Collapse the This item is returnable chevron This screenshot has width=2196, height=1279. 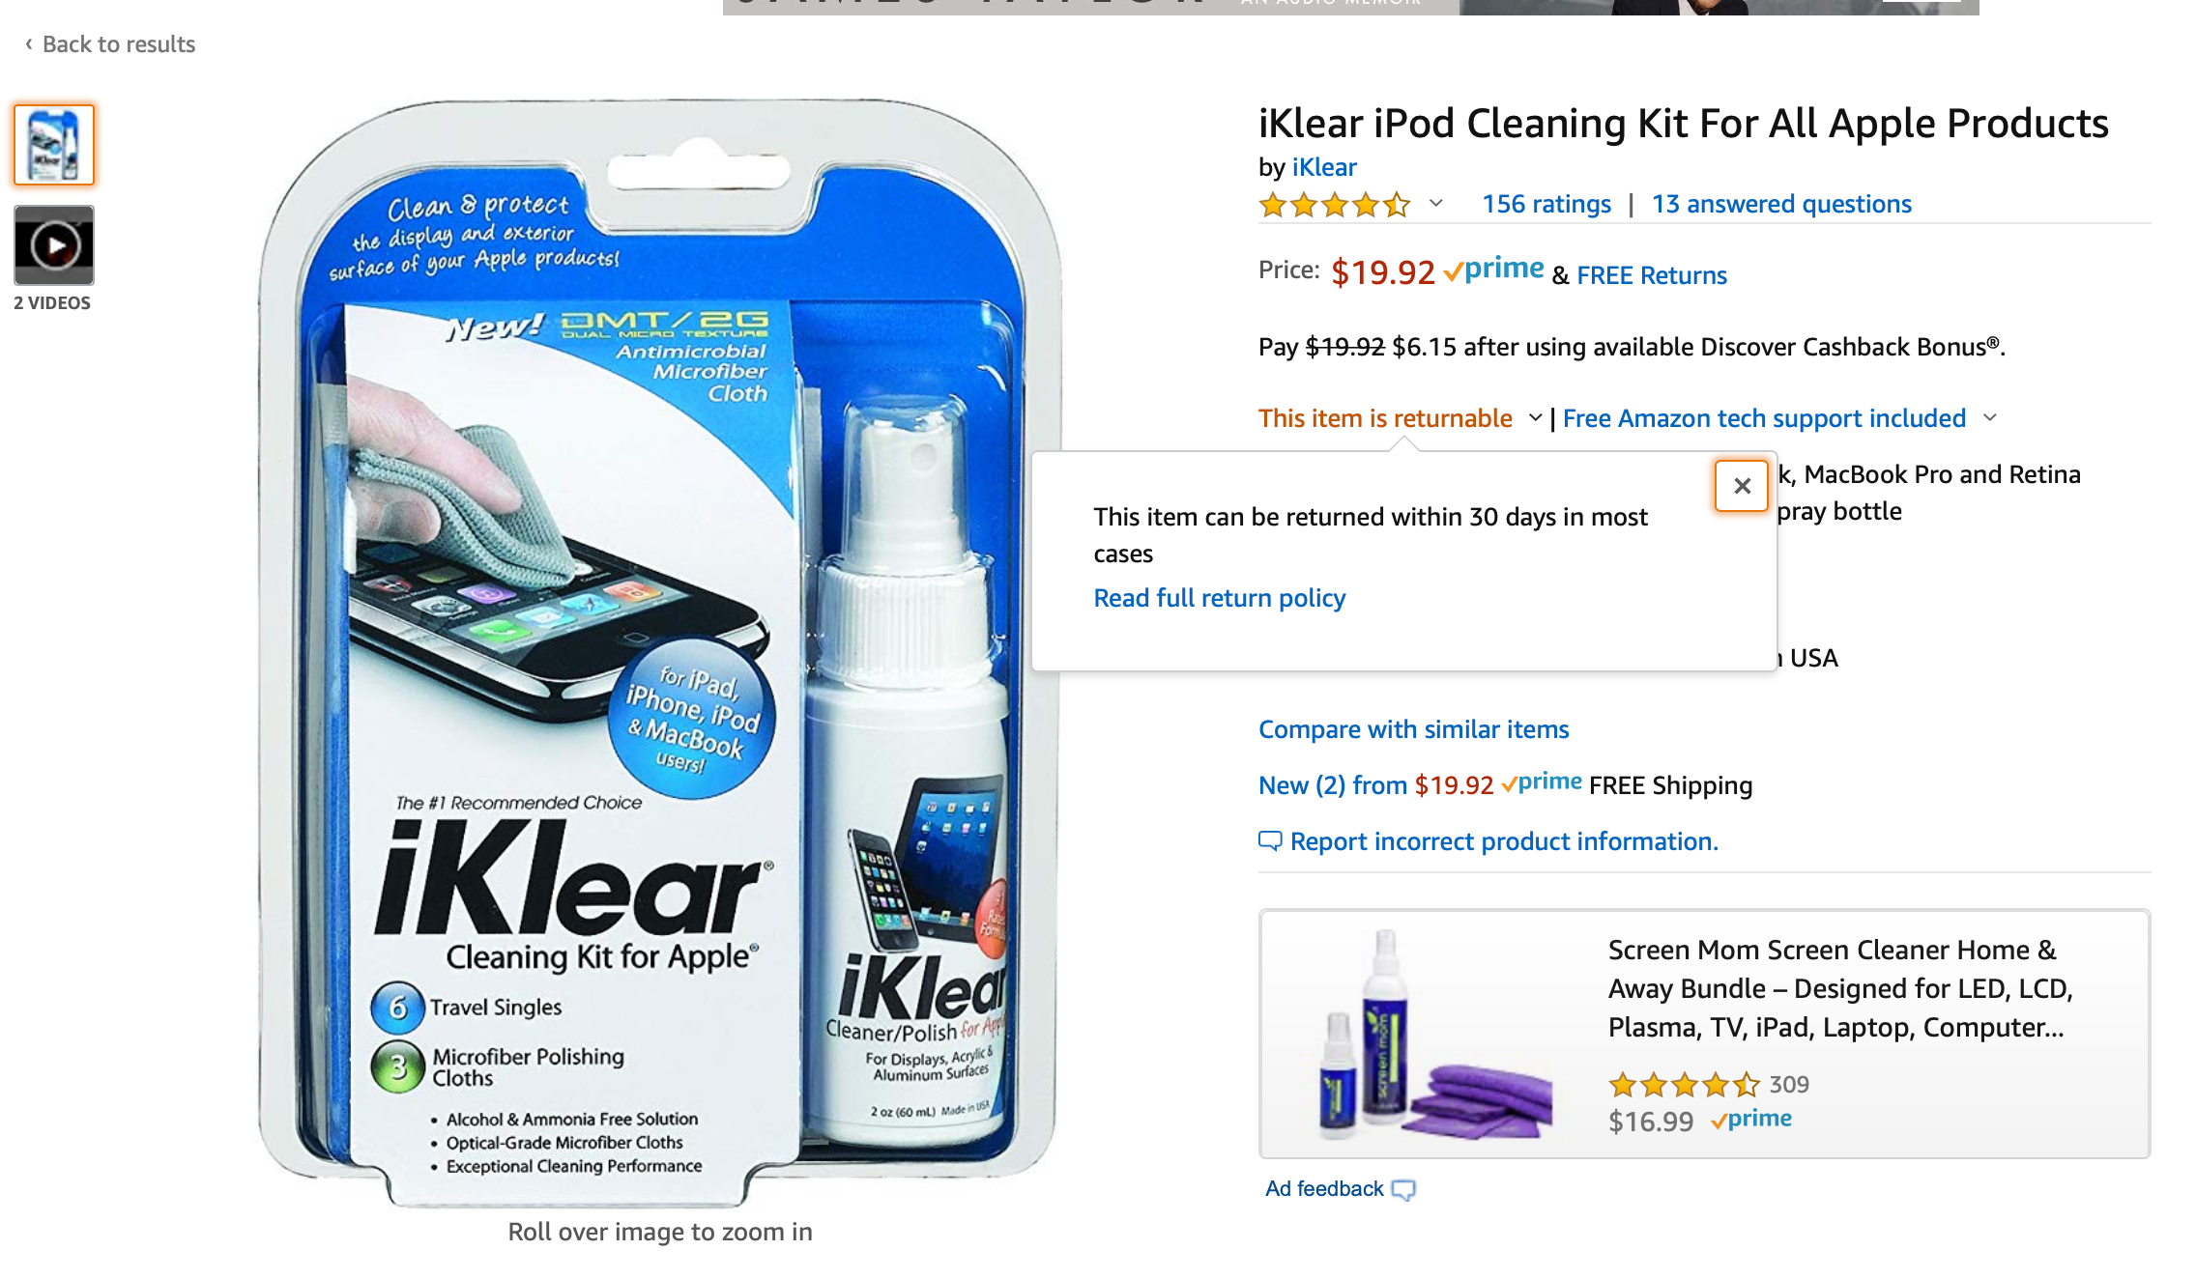point(1535,417)
